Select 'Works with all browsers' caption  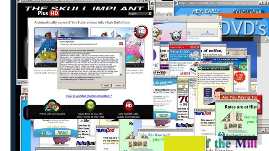point(52,114)
